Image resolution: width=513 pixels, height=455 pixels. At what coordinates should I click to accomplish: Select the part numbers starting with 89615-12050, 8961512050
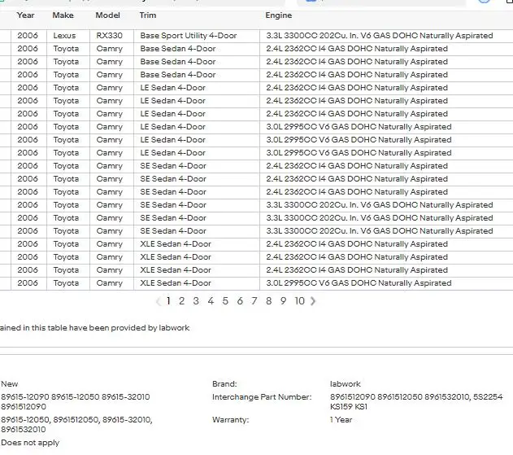(76, 425)
